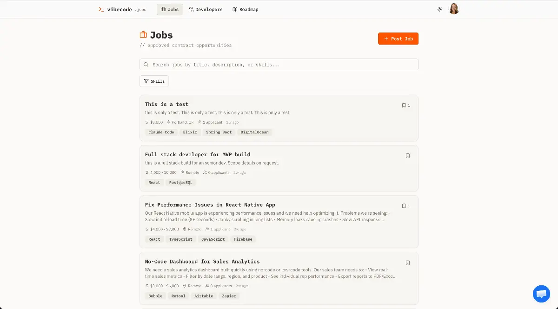This screenshot has width=558, height=309.
Task: Toggle dark mode with the sun icon
Action: [440, 8]
